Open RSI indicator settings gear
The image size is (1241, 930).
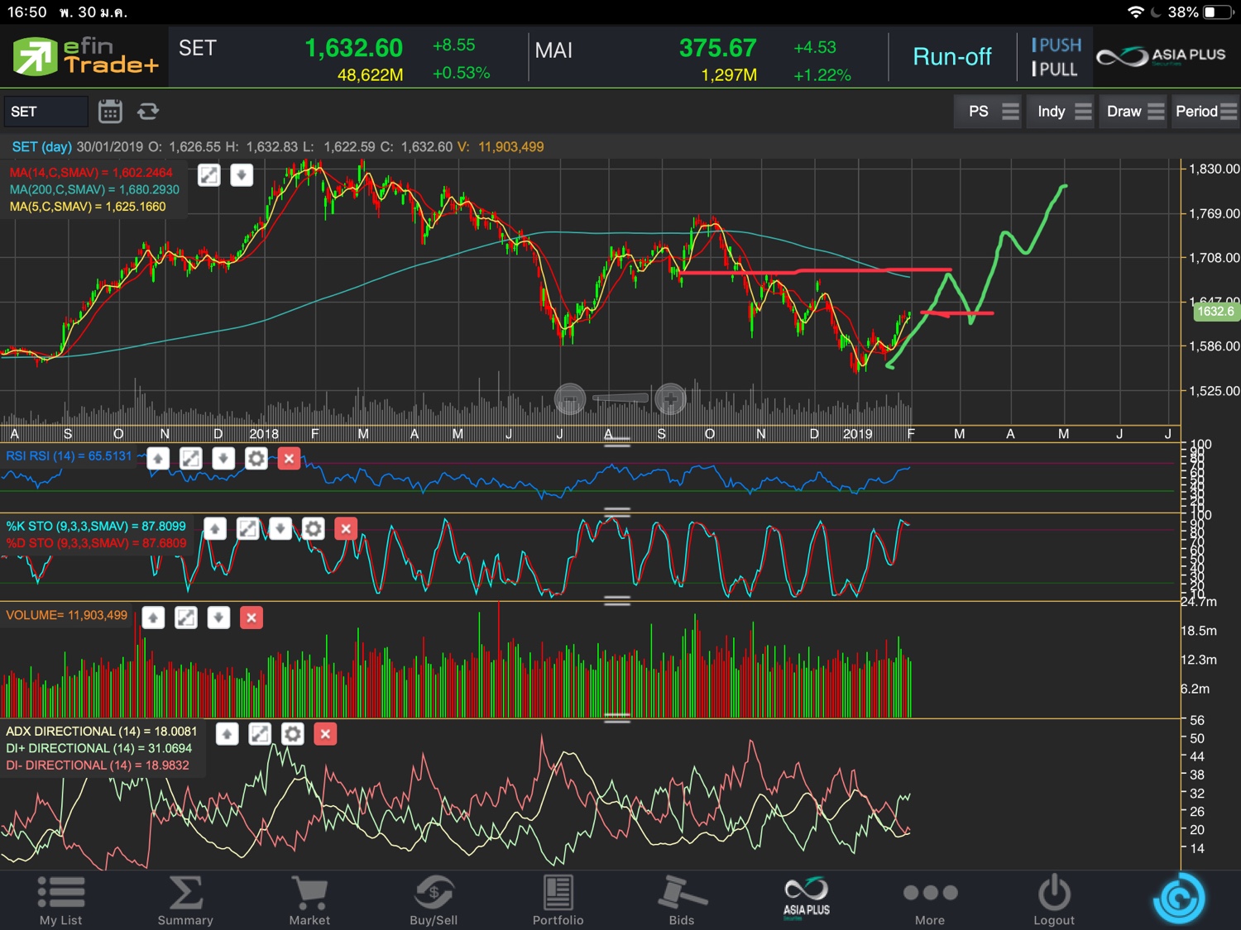pos(256,459)
